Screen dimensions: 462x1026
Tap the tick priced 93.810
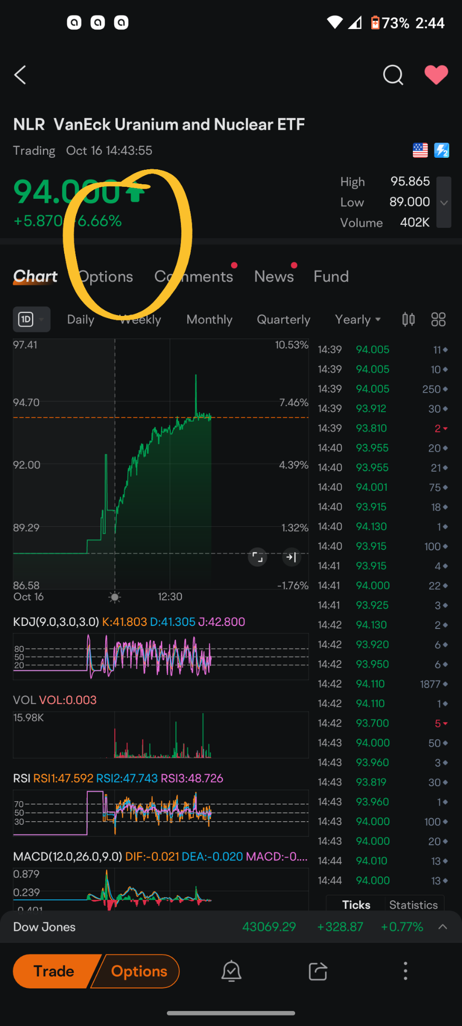[383, 428]
